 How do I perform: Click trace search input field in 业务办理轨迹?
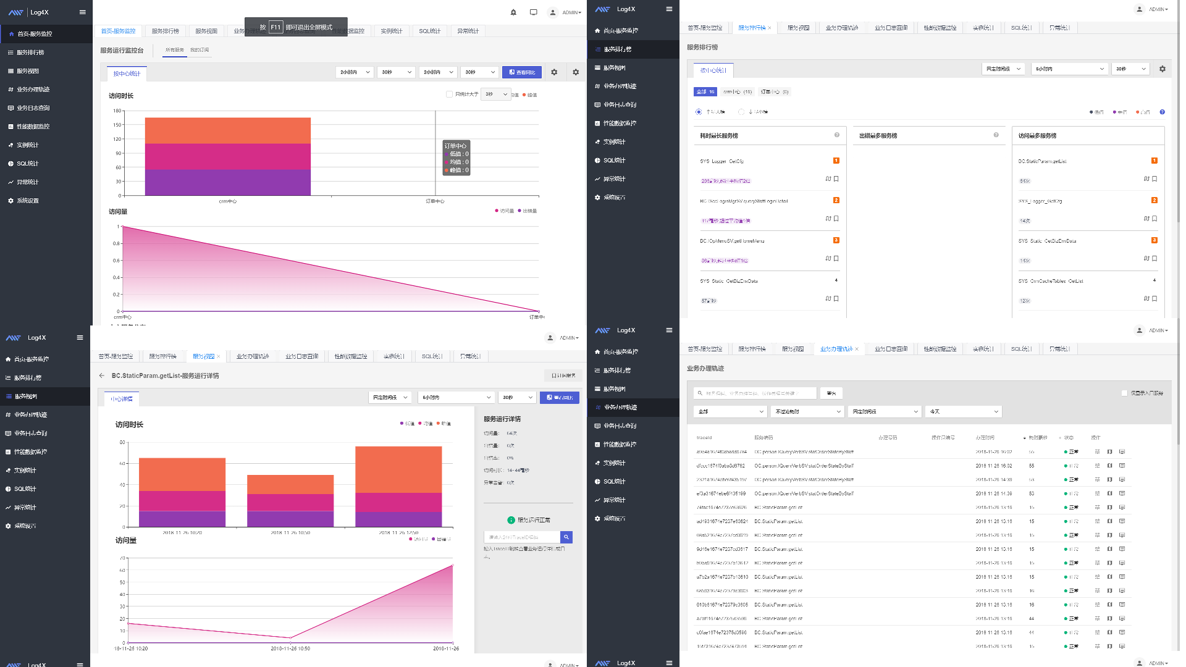(x=755, y=393)
